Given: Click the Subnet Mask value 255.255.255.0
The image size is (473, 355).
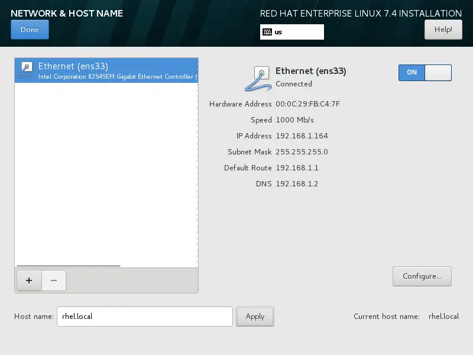Looking at the screenshot, I should pyautogui.click(x=302, y=152).
